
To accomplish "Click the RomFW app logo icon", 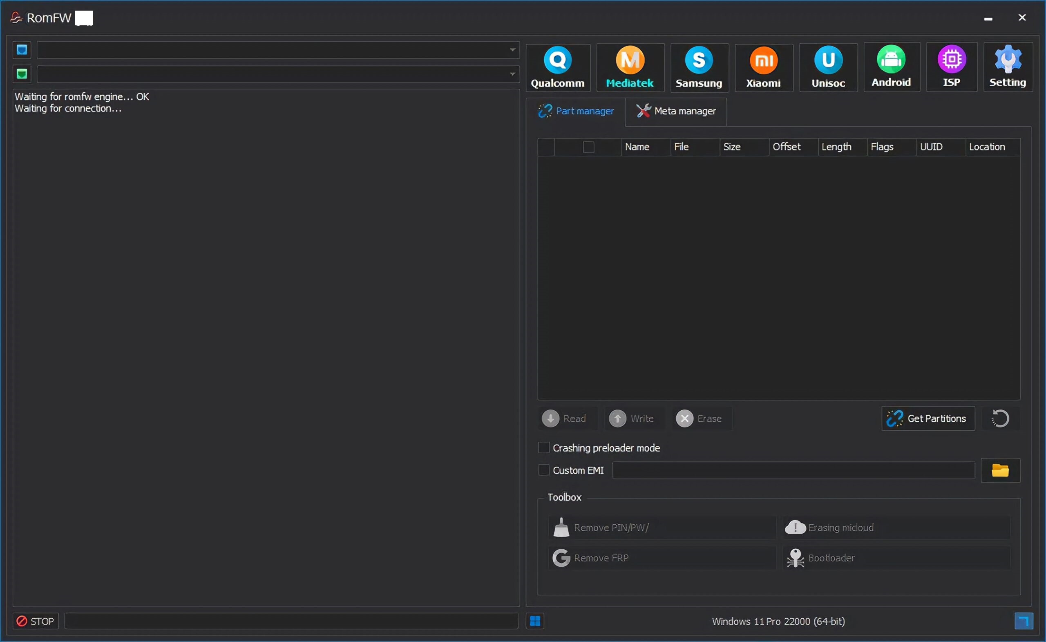I will pos(16,18).
